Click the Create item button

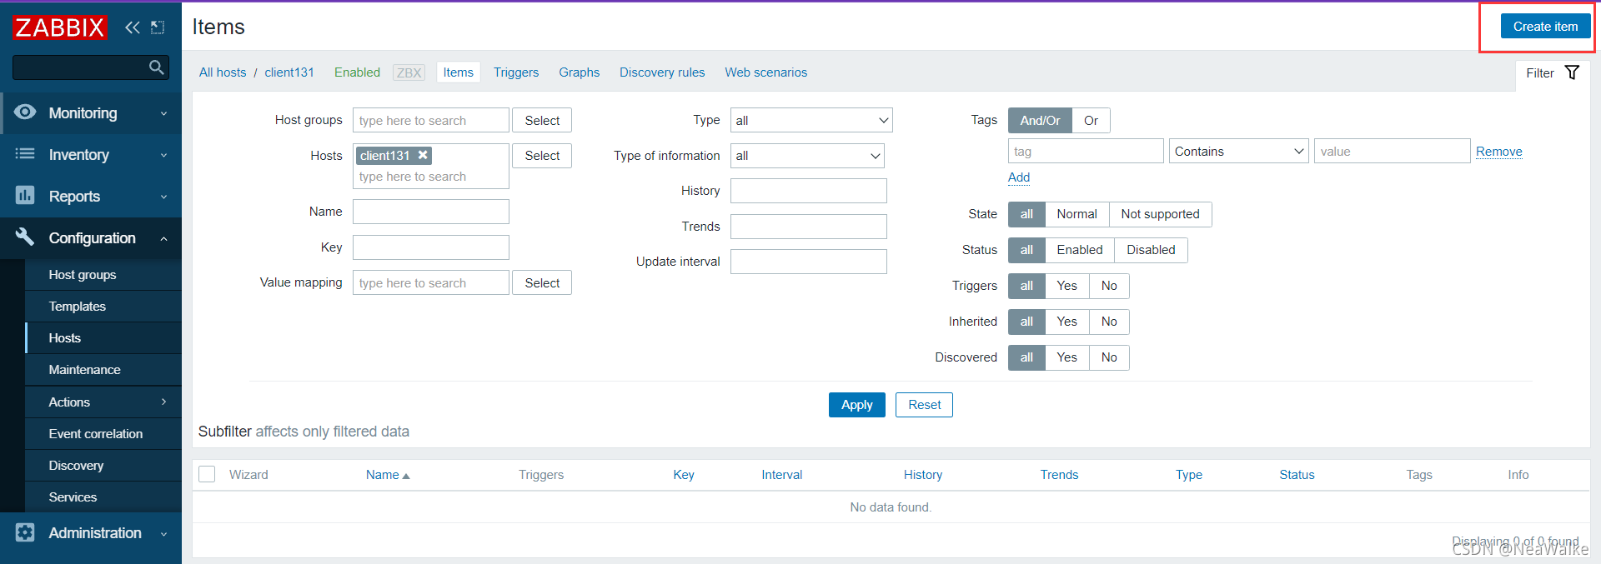tap(1545, 27)
